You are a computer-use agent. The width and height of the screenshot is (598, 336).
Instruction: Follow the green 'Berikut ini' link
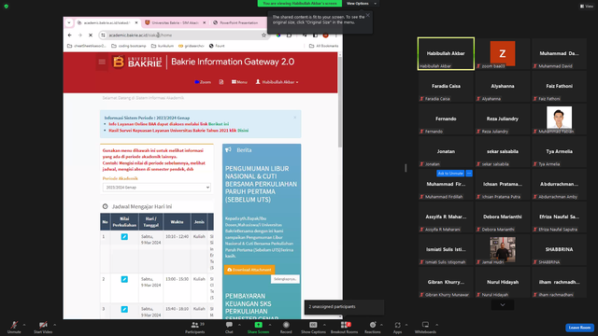coord(219,124)
